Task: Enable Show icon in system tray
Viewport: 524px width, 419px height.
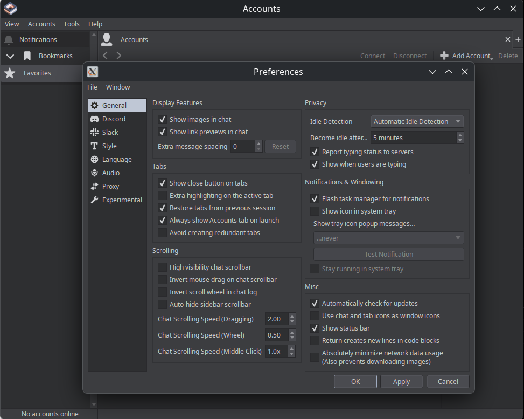Action: 315,211
